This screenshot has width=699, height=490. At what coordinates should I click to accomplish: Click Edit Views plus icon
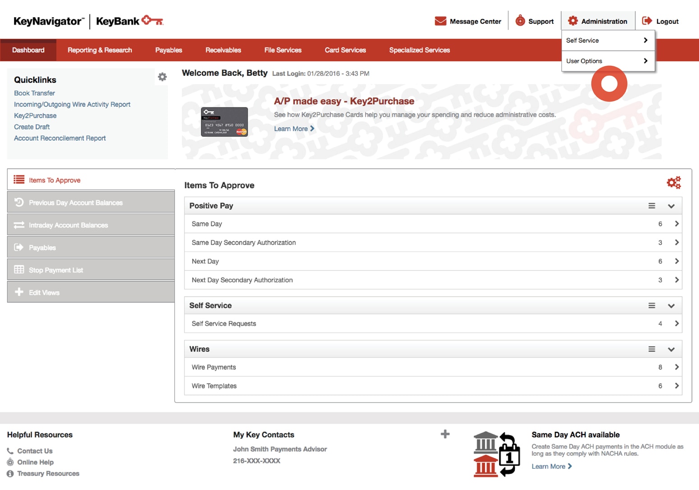click(x=19, y=292)
